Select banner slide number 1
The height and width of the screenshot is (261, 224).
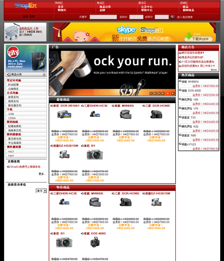coord(151,93)
